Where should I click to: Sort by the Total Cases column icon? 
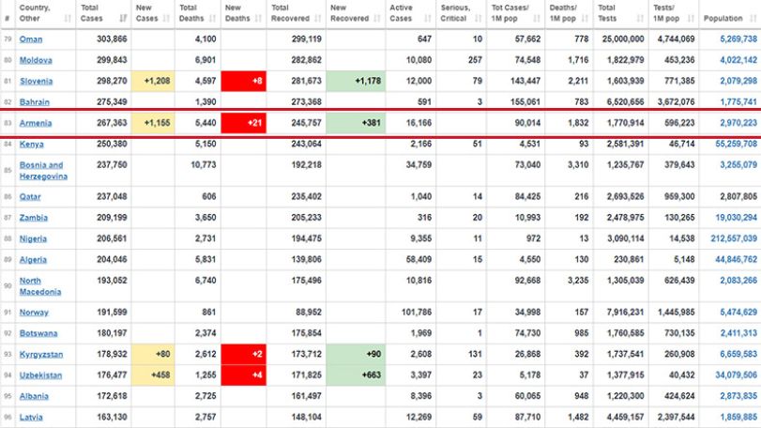(x=123, y=19)
